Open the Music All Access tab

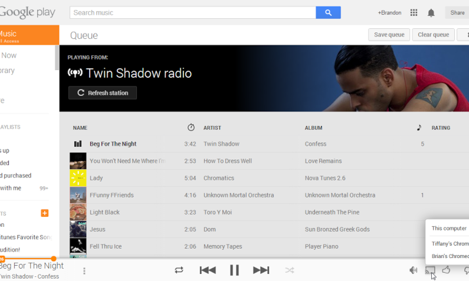pos(29,35)
